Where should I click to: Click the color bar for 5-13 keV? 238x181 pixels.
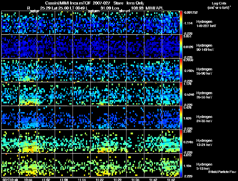[x=181, y=166]
